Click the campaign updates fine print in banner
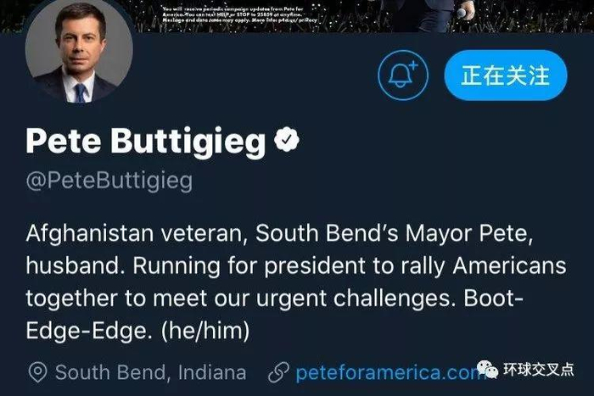594x396 pixels. point(242,14)
